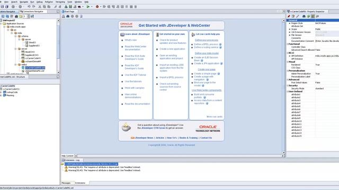
Task: Switch to the Messages log tab
Action: click(66, 183)
